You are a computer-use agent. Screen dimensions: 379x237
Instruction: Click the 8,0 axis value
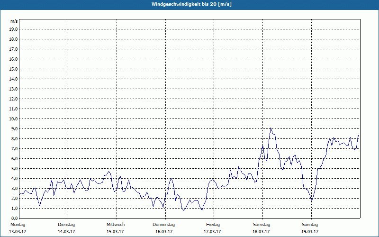14,138
